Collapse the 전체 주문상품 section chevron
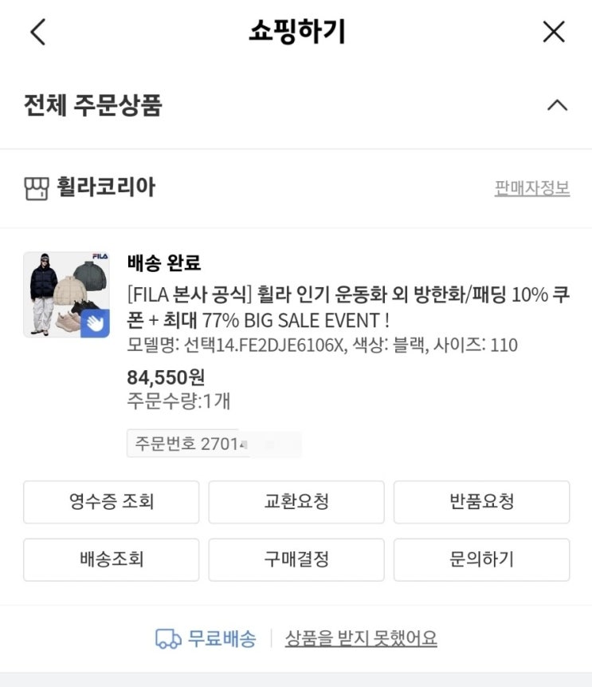 coord(558,105)
